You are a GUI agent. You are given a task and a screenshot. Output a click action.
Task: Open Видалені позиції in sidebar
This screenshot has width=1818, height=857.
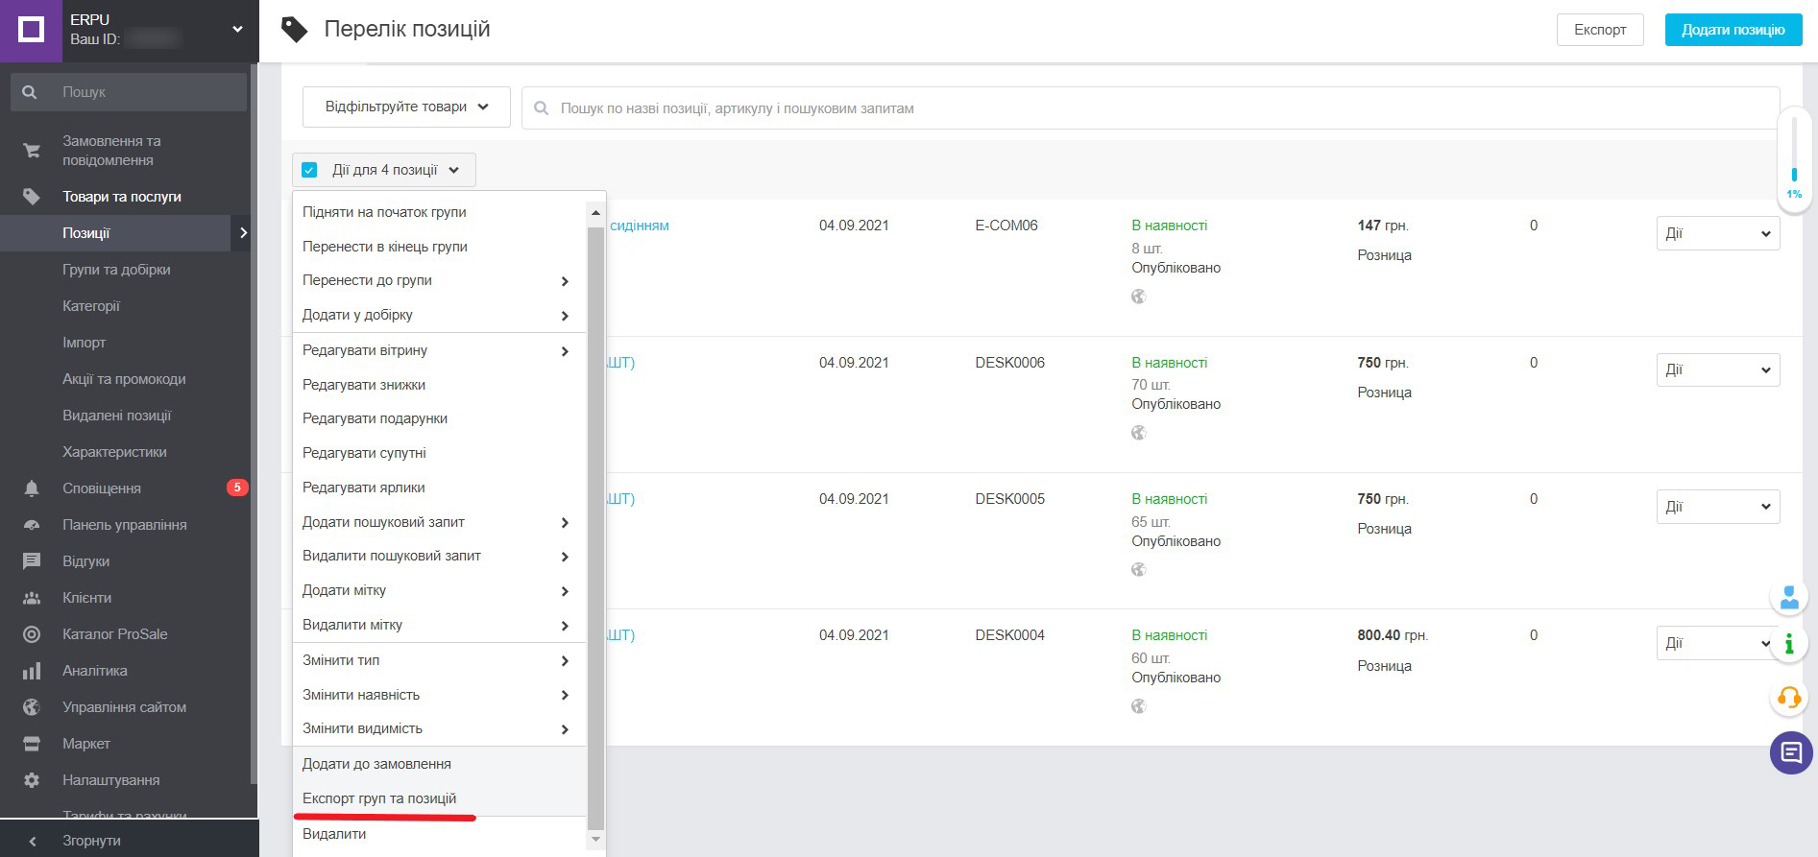point(117,416)
